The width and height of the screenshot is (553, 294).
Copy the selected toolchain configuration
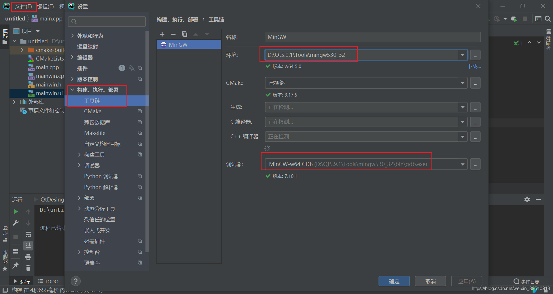[185, 34]
